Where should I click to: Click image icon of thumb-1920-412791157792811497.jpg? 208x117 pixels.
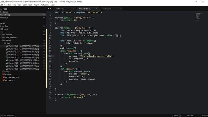point(7,60)
